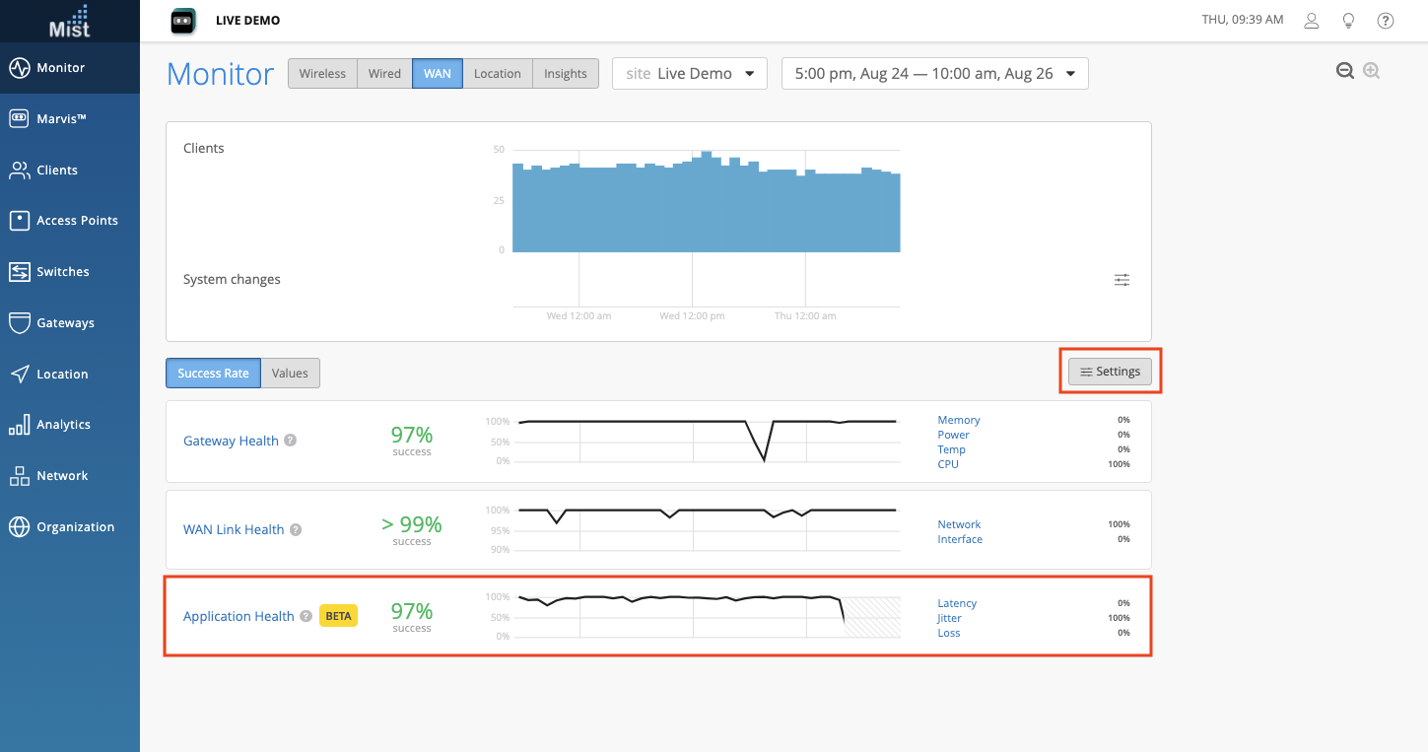
Task: Open the date range time picker dropdown
Action: coord(935,74)
